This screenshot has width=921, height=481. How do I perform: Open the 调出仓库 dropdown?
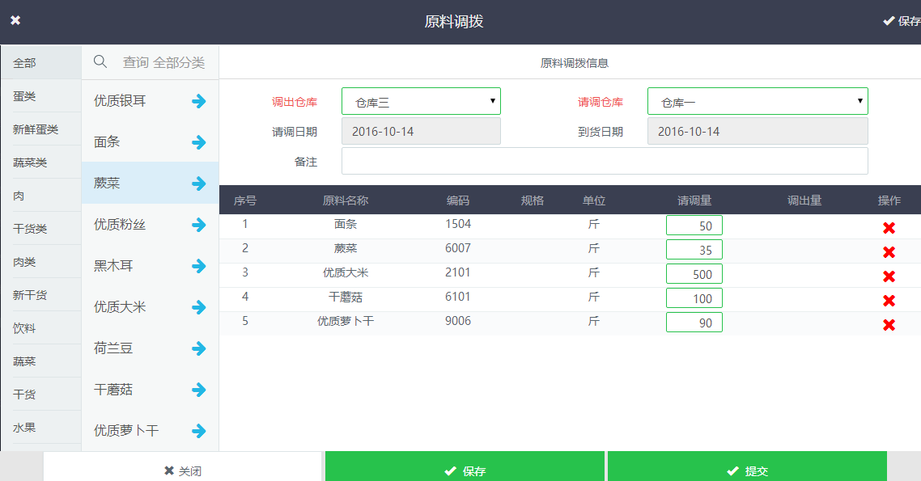tap(421, 102)
